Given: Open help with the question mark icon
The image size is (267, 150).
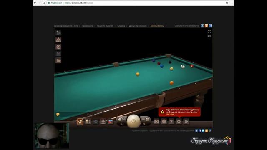Looking at the screenshot, I should point(171,122).
